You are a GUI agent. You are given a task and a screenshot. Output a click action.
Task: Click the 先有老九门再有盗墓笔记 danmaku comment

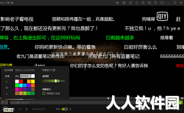pyautogui.click(x=113, y=56)
